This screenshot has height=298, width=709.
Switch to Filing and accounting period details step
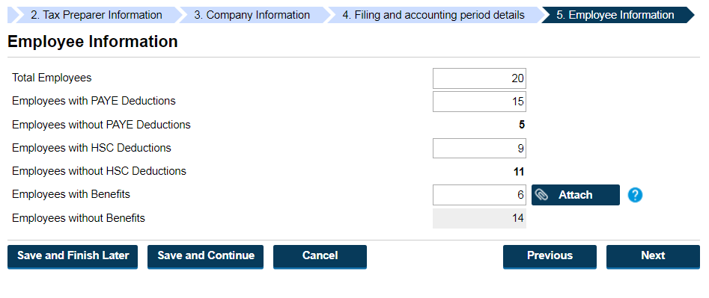pos(432,15)
